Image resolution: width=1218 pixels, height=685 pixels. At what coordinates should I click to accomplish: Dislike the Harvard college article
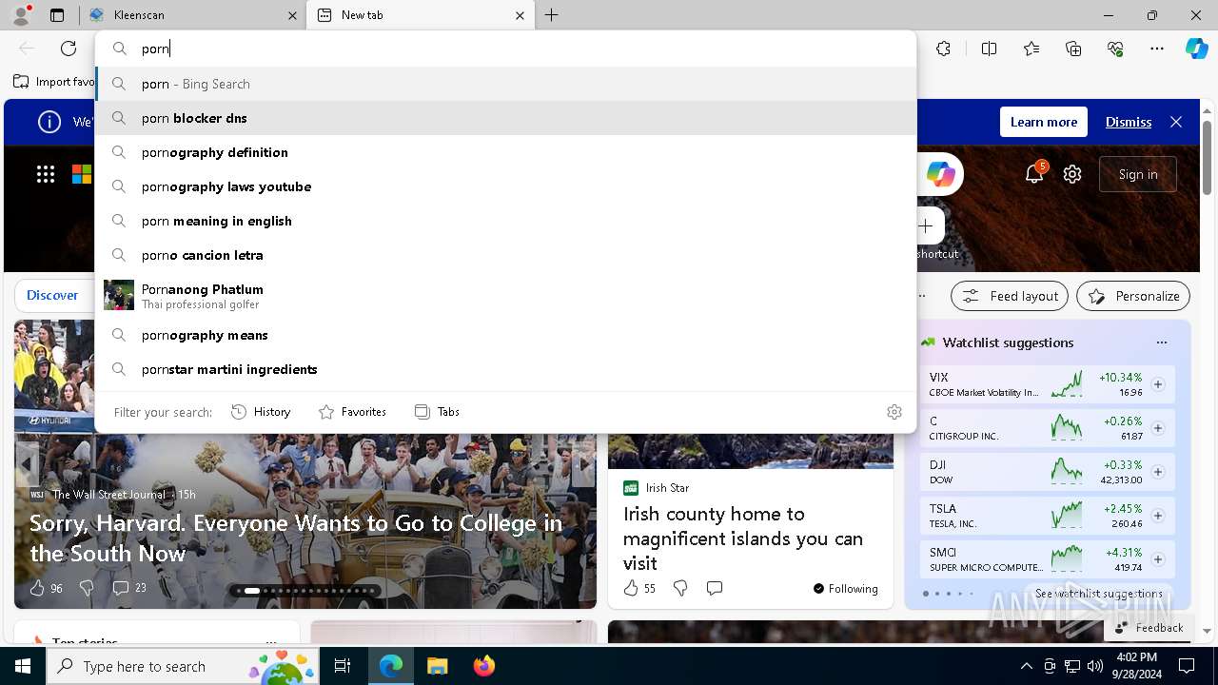pyautogui.click(x=87, y=588)
